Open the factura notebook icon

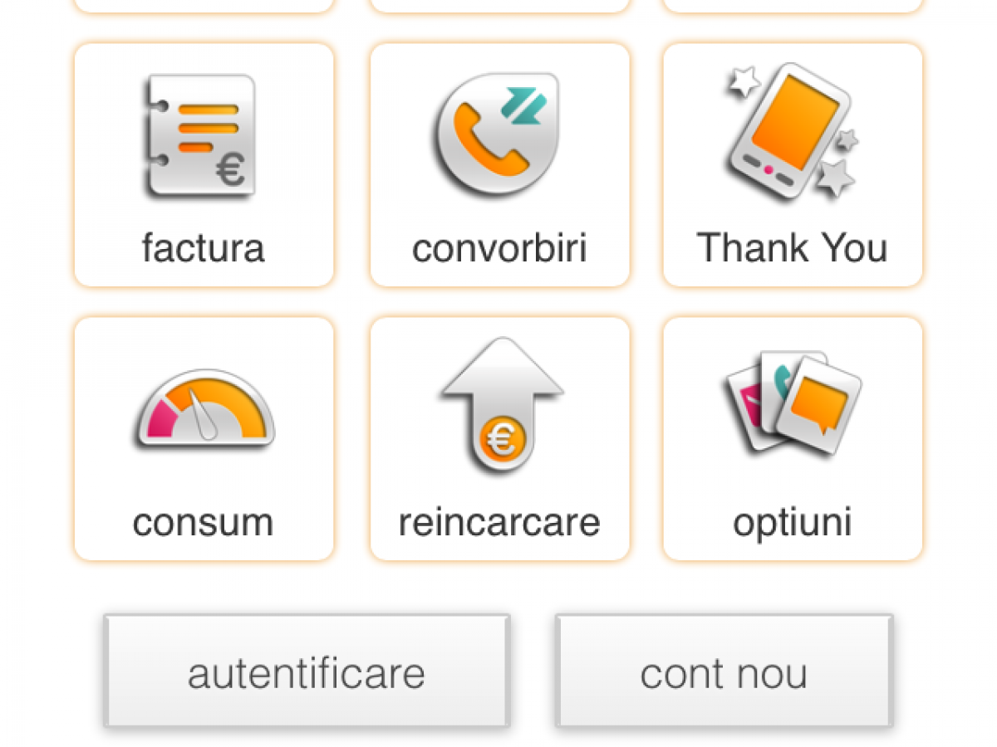click(199, 136)
